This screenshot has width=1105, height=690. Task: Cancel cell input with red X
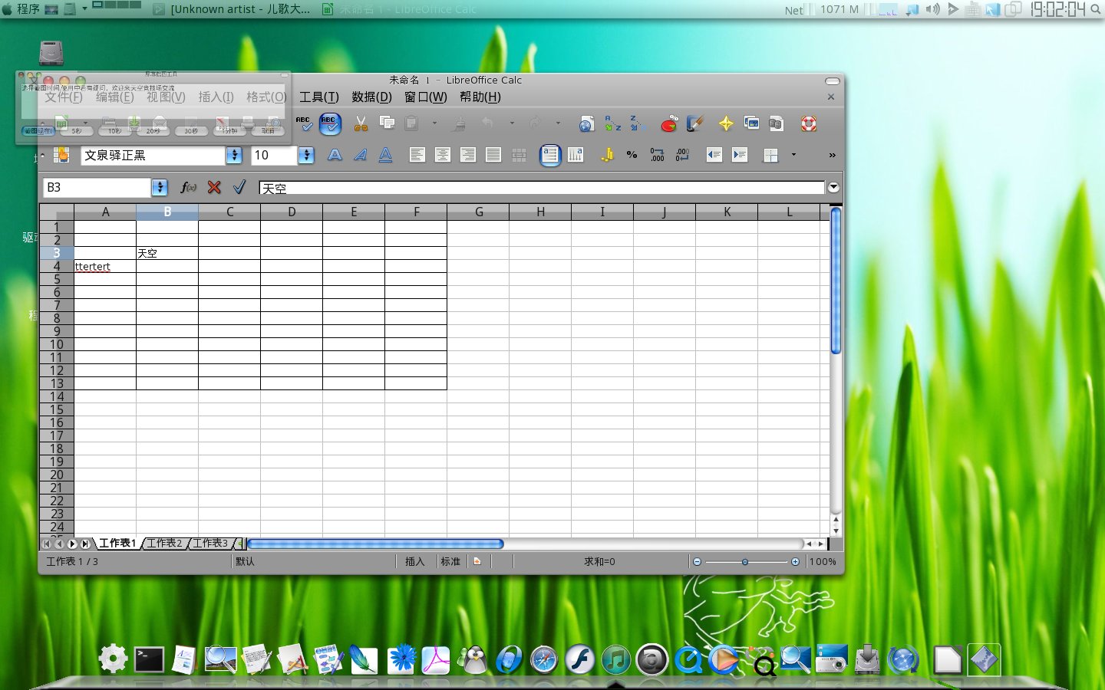pyautogui.click(x=214, y=187)
